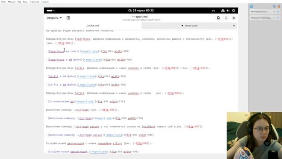
Task: Click the caption 'Устанавливаем go'
Action: (x=61, y=102)
